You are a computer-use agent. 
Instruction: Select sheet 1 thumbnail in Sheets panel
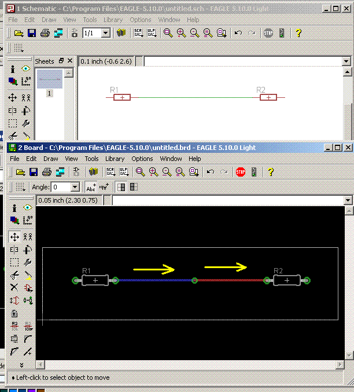(x=50, y=79)
